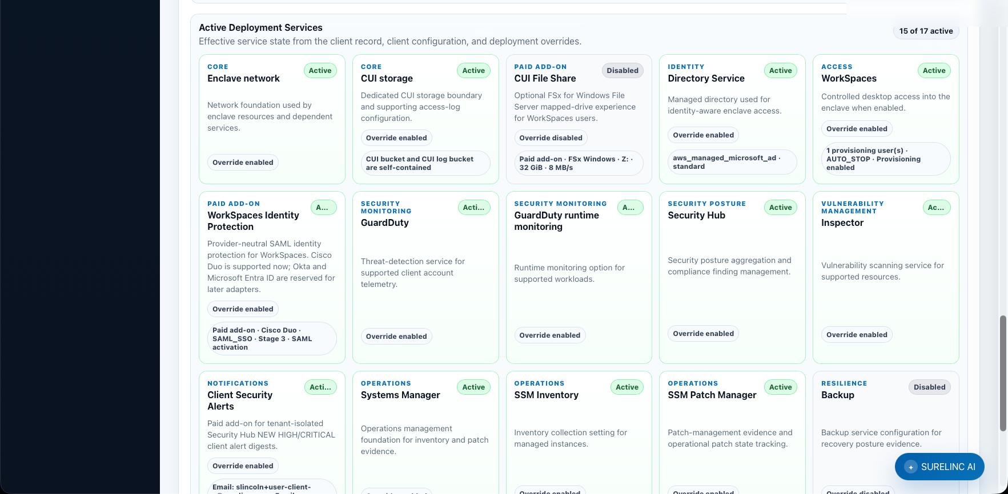Click 'WorkSpaces Identity Protection' card title
Image resolution: width=1008 pixels, height=494 pixels.
coord(253,221)
